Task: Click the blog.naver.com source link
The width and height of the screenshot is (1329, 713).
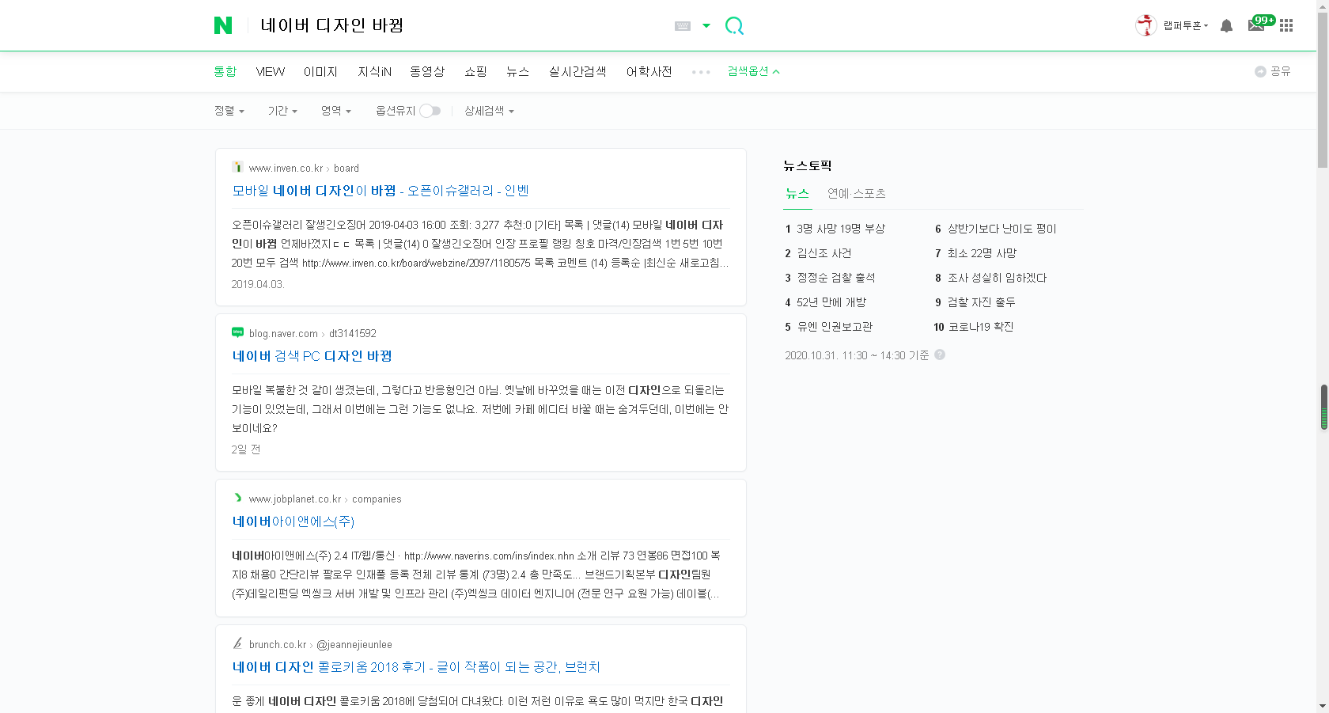Action: 283,333
